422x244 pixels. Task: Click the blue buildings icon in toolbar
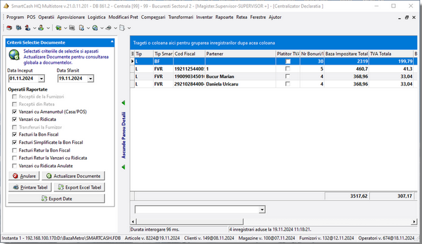(18, 28)
